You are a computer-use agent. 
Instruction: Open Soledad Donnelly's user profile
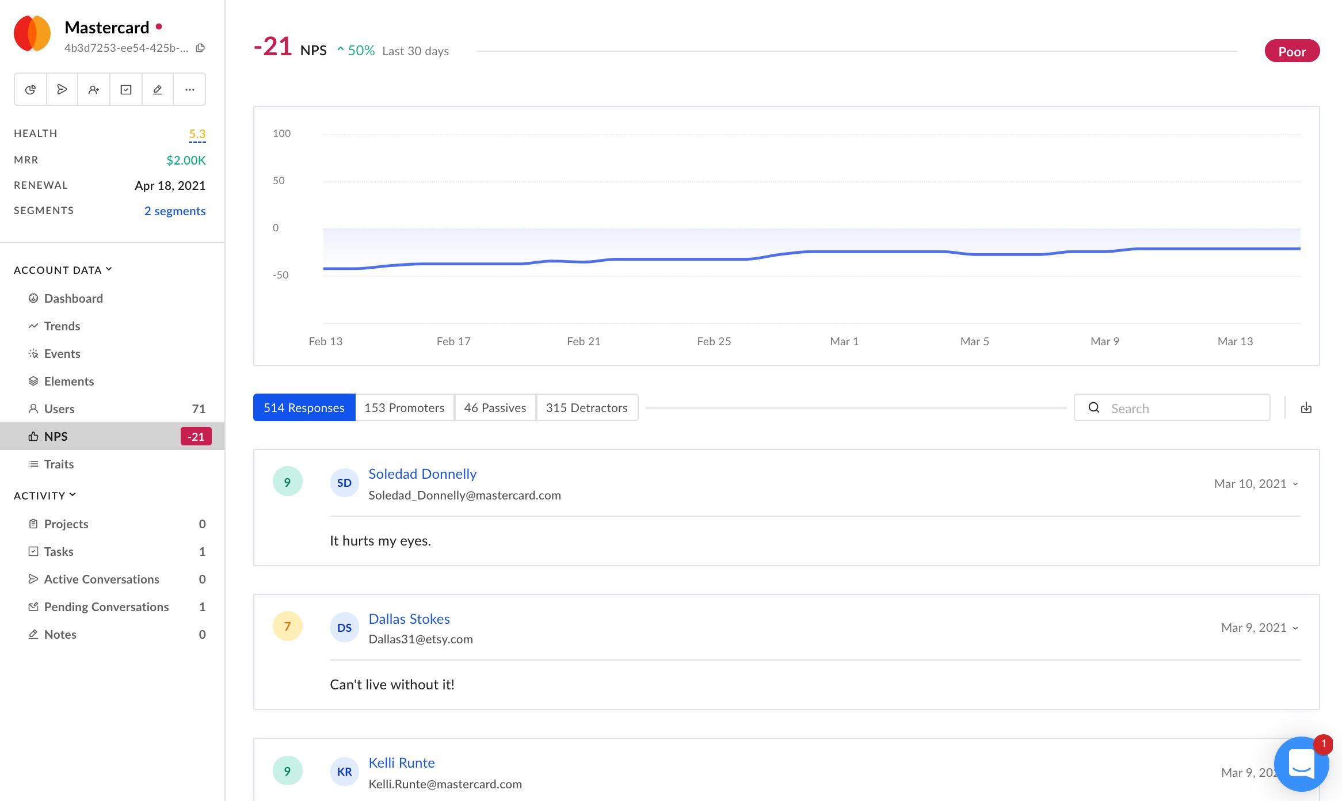[x=422, y=474]
